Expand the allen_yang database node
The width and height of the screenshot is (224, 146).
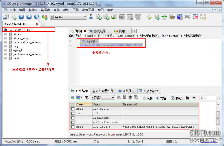pyautogui.click(x=6, y=38)
